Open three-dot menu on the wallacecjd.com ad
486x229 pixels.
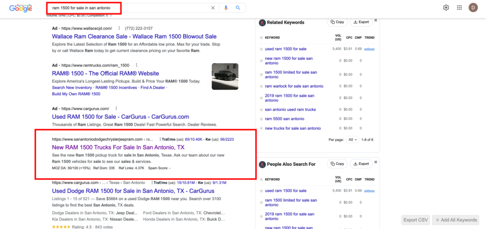pyautogui.click(x=119, y=28)
